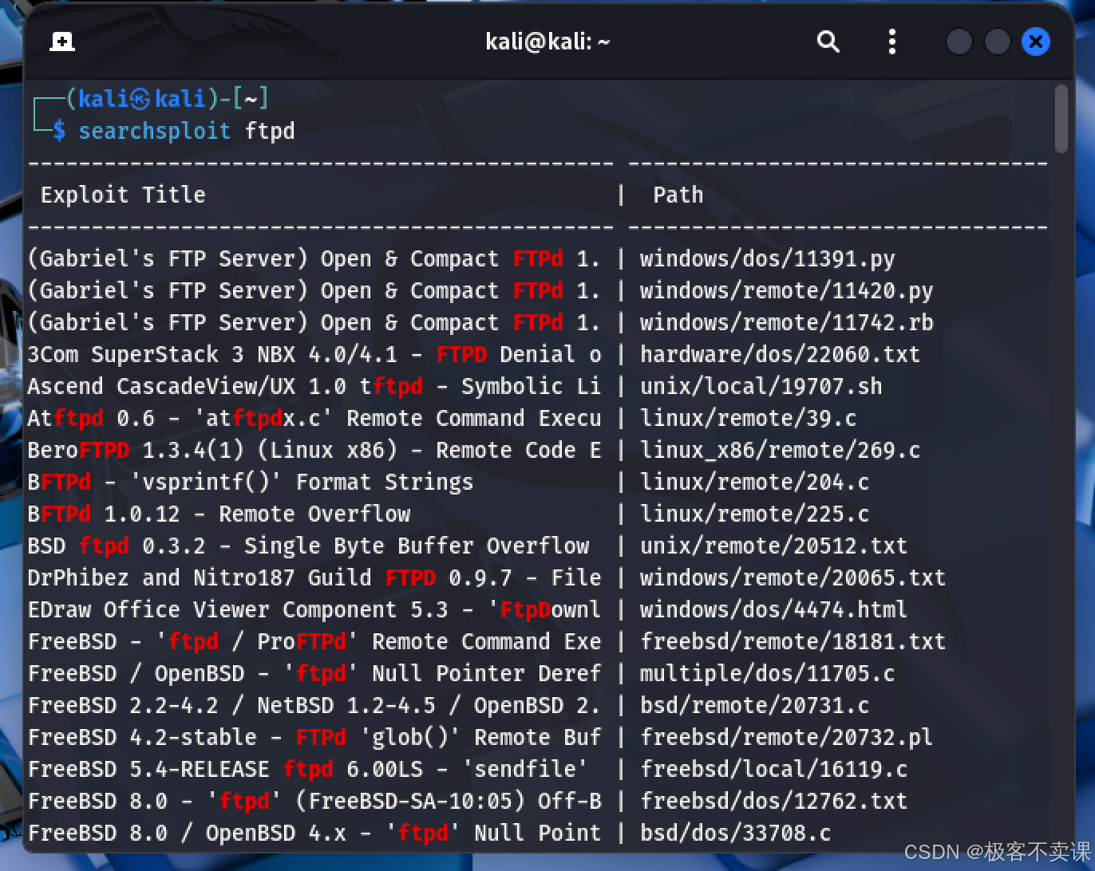Select path unix/remote/20512.txt

tap(773, 546)
